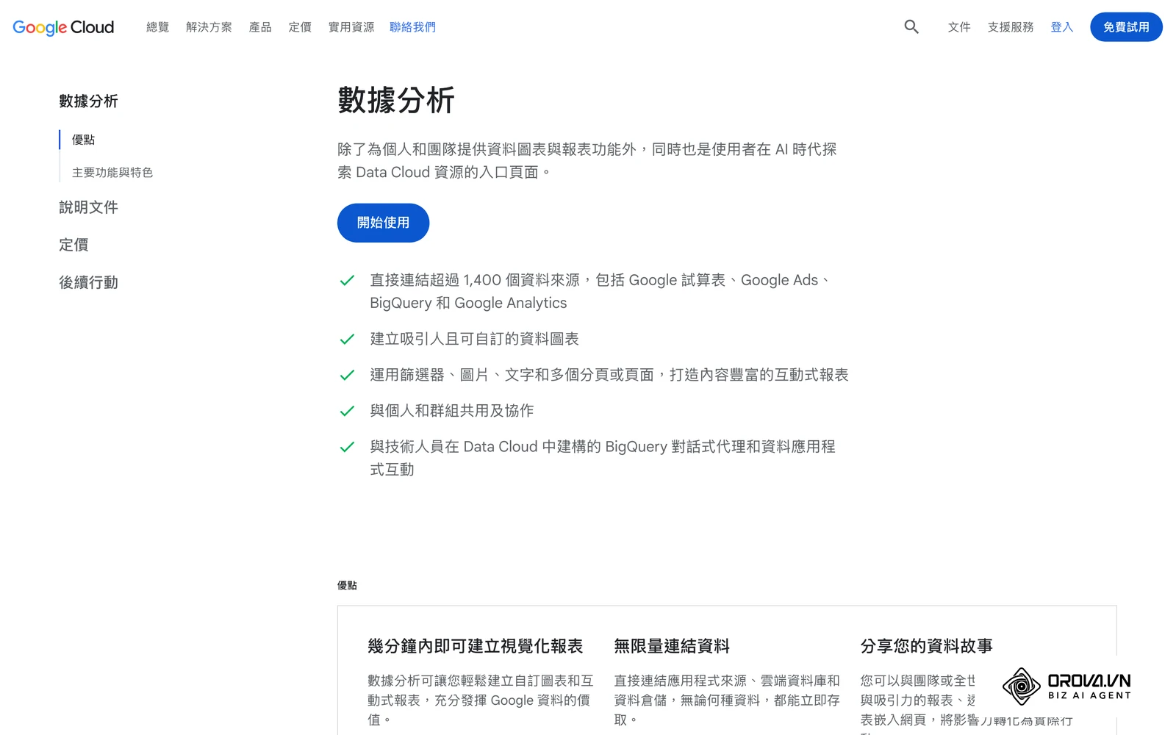Select 主要功能與特色 in the sidebar

tap(112, 173)
